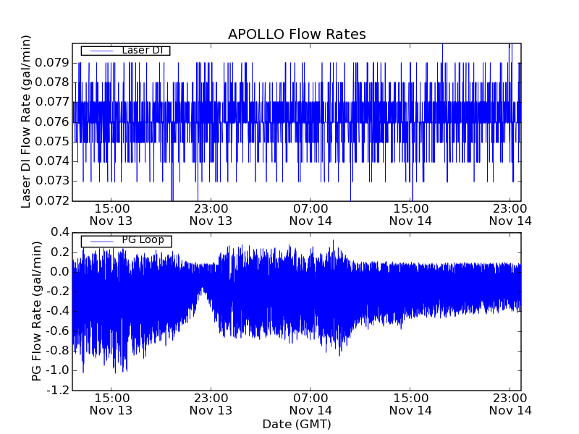Click the 0.079 tick label on top plot
Image resolution: width=579 pixels, height=434 pixels.
(x=52, y=63)
